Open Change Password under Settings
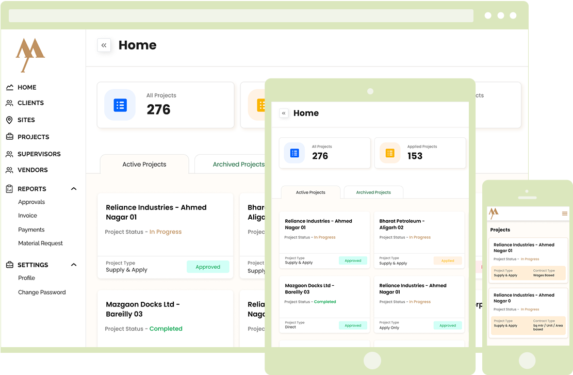The width and height of the screenshot is (573, 375). [x=42, y=292]
